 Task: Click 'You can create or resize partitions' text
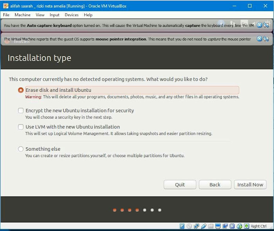(x=105, y=155)
